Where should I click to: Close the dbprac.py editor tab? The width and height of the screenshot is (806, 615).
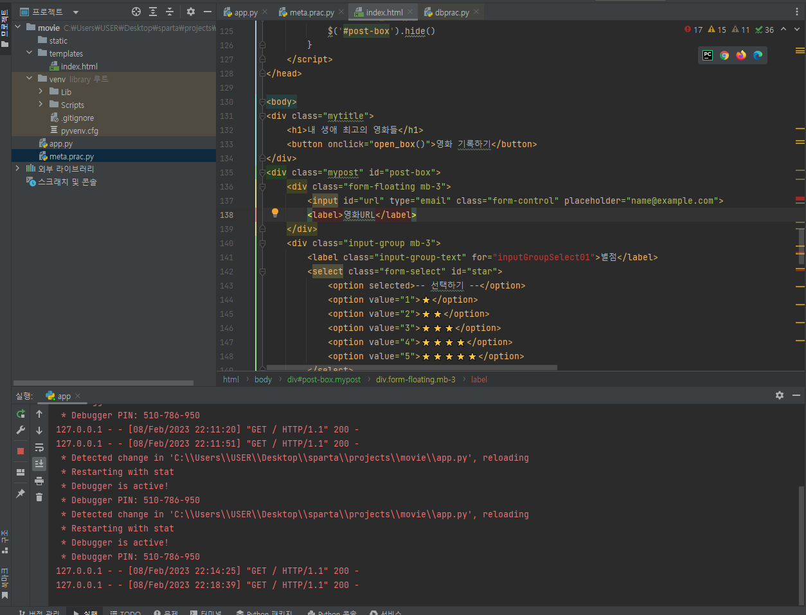[x=476, y=12]
